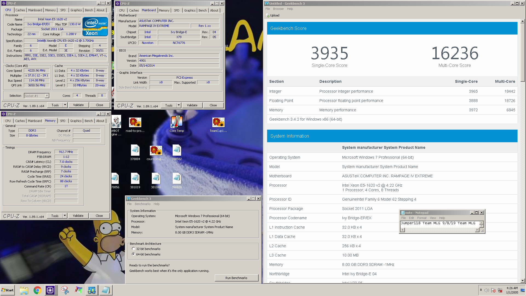Open Tools dropdown arrow in CPU tab window
The height and width of the screenshot is (296, 526).
click(x=65, y=105)
